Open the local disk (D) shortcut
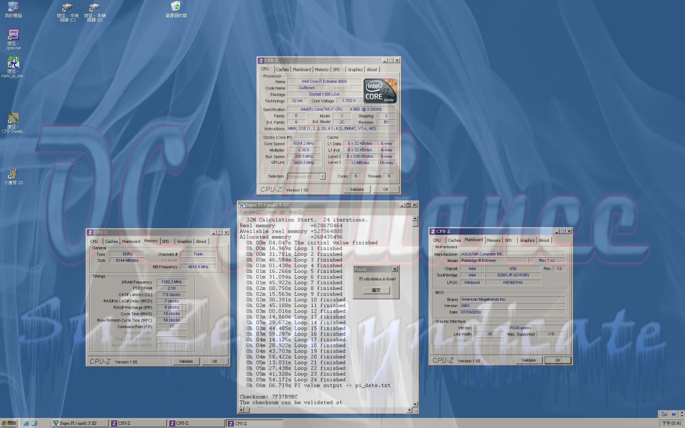 [x=95, y=8]
